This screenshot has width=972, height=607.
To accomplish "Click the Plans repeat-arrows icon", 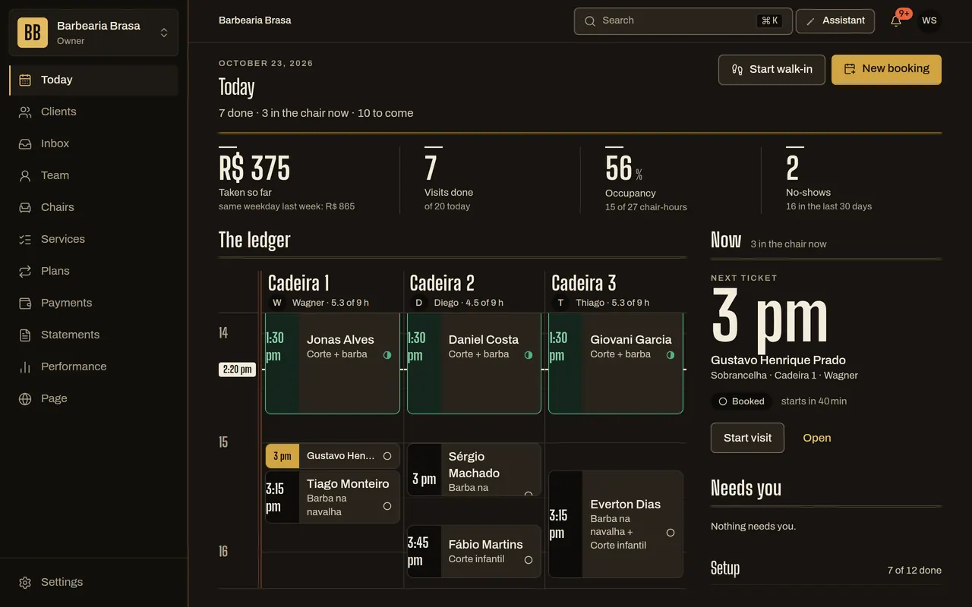I will 25,272.
